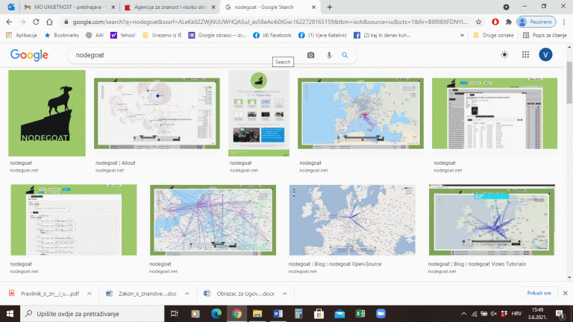The image size is (573, 322).
Task: Open the Google apps grid
Action: coord(525,54)
